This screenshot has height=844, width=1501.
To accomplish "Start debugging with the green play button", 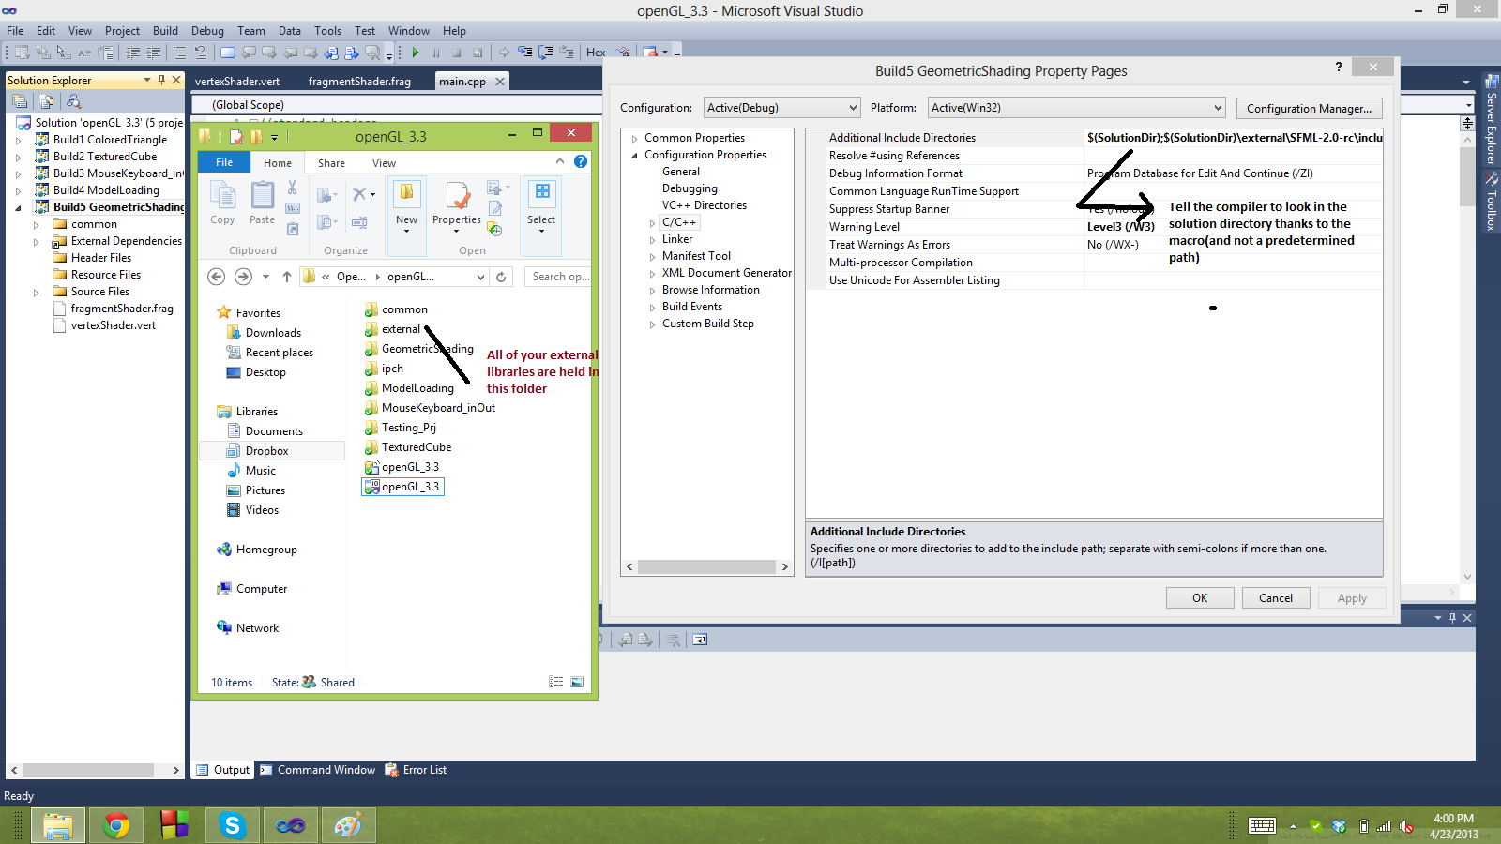I will 415,53.
